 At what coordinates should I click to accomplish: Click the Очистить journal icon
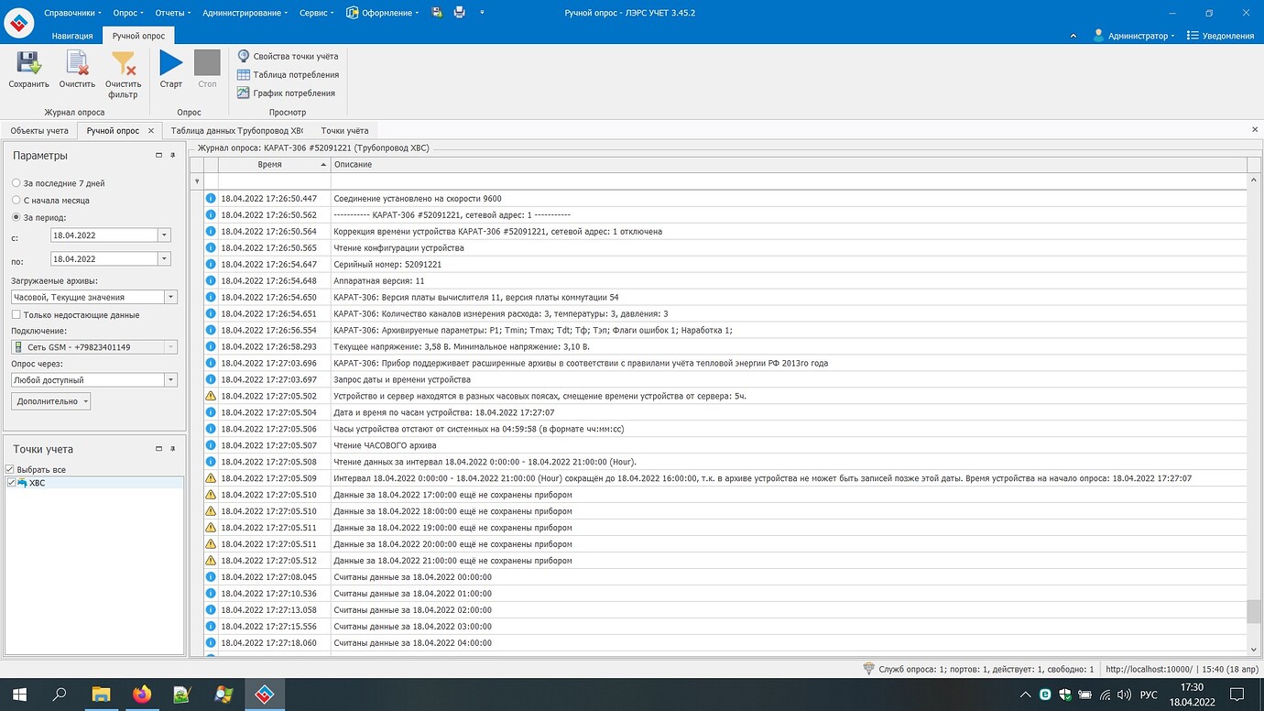pos(77,63)
